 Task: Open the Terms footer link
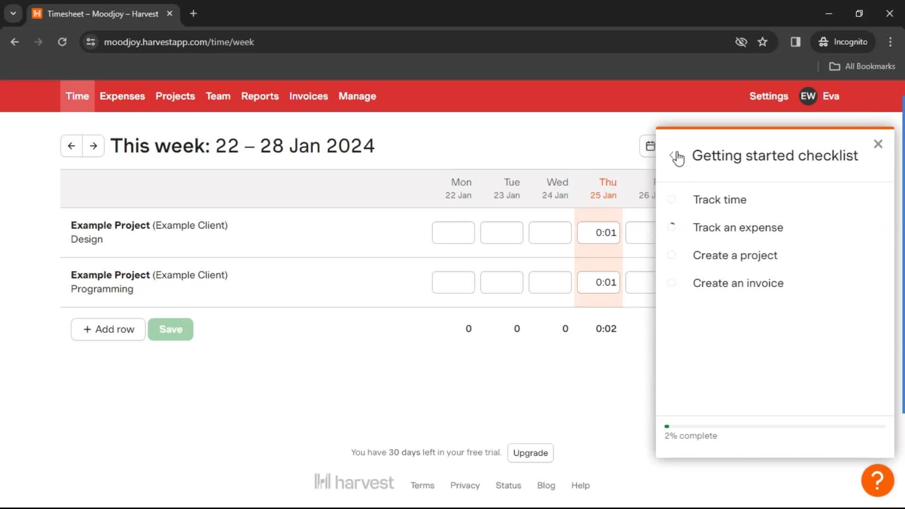[x=422, y=485]
